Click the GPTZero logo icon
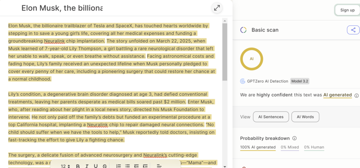The height and width of the screenshot is (168, 360). tap(242, 81)
